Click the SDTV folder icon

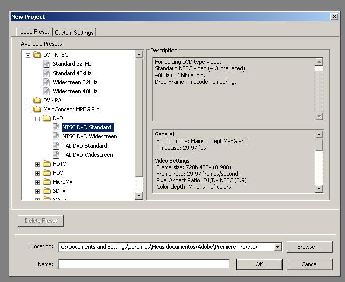[x=47, y=190]
